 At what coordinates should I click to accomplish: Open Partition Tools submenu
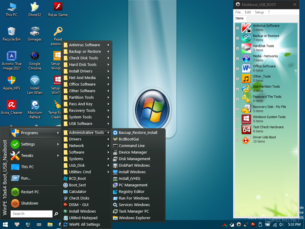tap(87, 98)
